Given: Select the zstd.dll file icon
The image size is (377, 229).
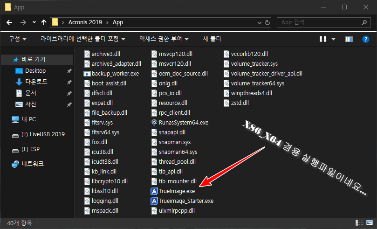Looking at the screenshot, I should (x=226, y=103).
